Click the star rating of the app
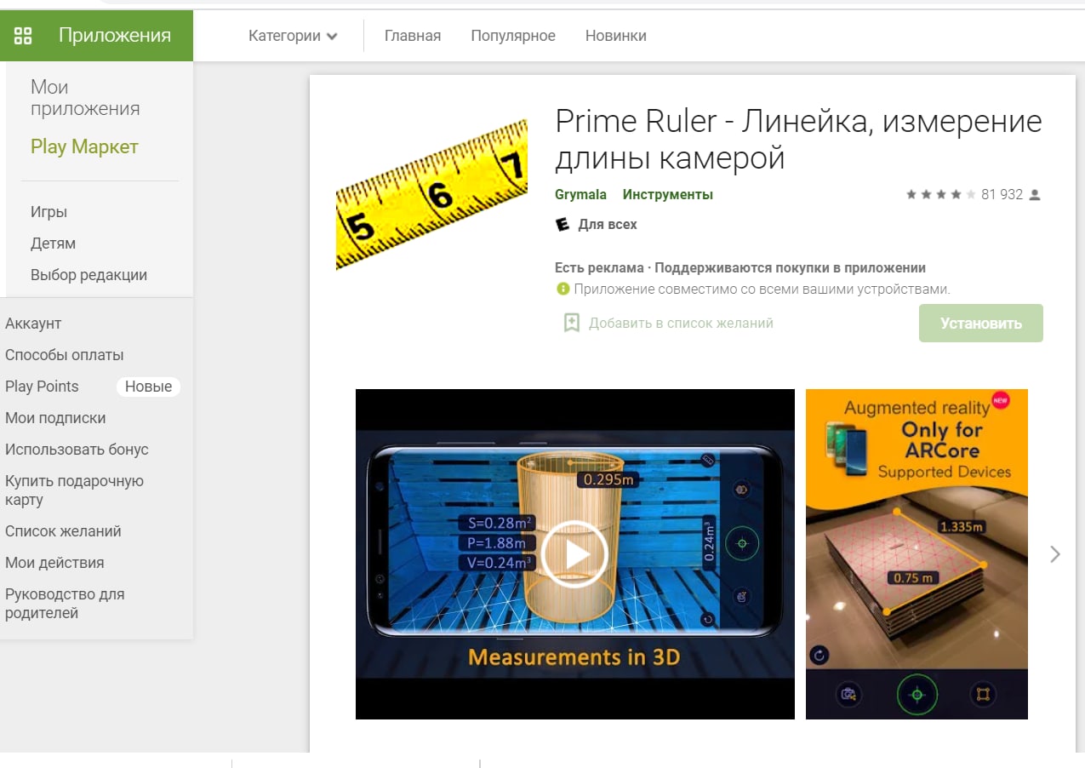1085x768 pixels. pos(940,195)
